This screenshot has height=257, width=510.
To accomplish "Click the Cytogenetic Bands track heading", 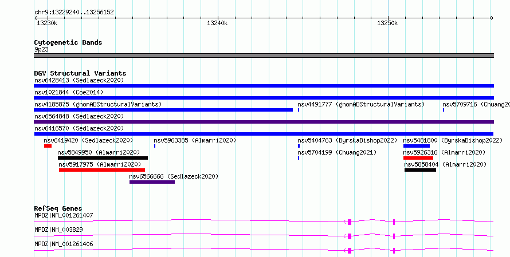I will coord(68,42).
